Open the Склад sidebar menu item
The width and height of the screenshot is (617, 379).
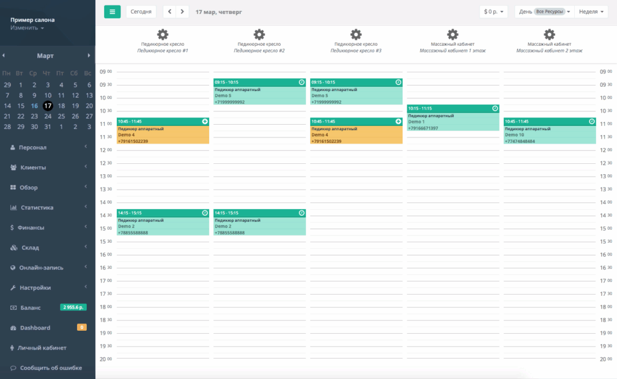coord(48,248)
